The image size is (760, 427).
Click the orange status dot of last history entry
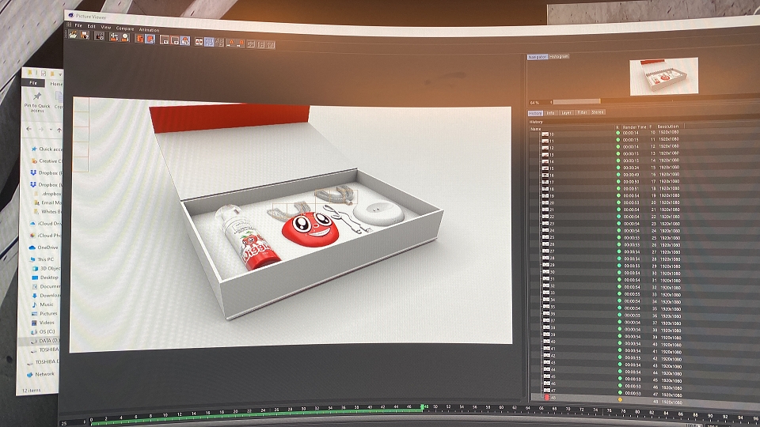coord(620,400)
